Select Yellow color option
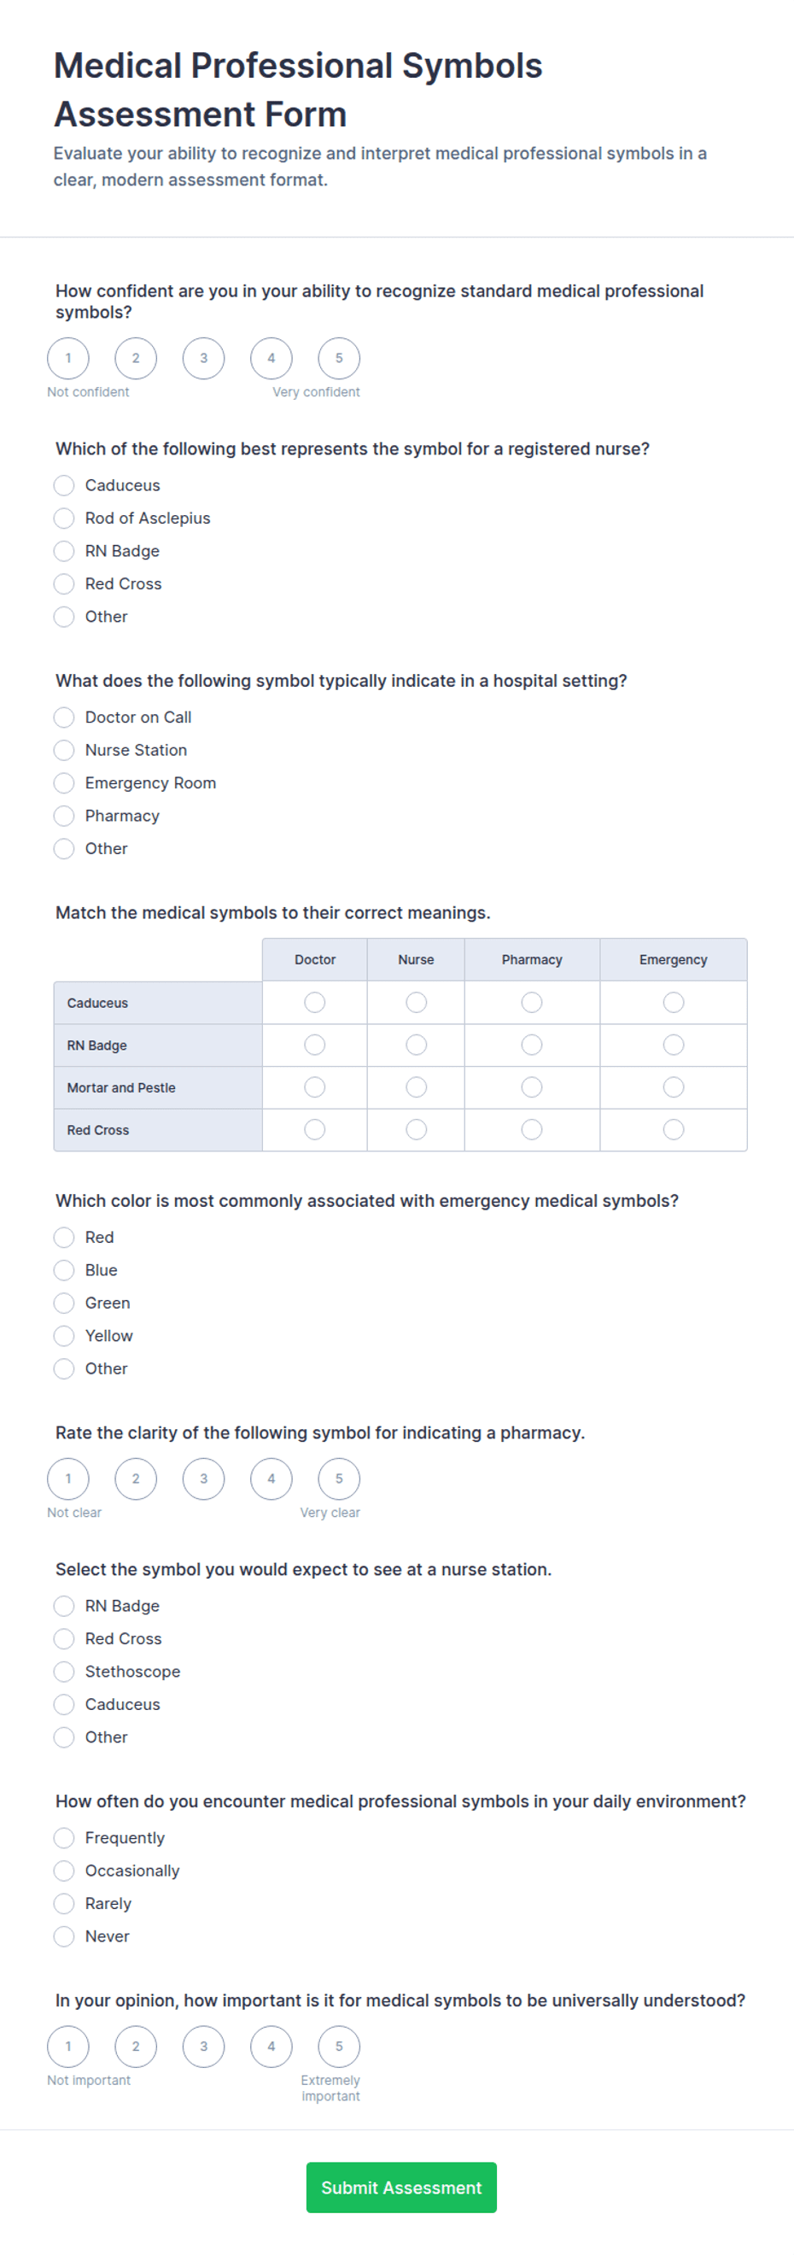Screen dimensions: 794x2255 64,1336
